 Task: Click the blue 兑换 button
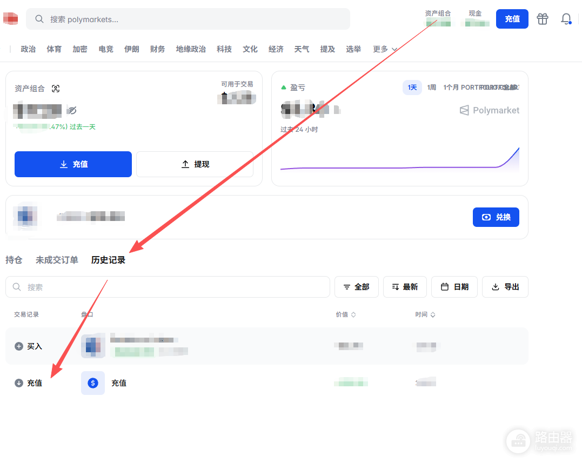[x=496, y=217]
